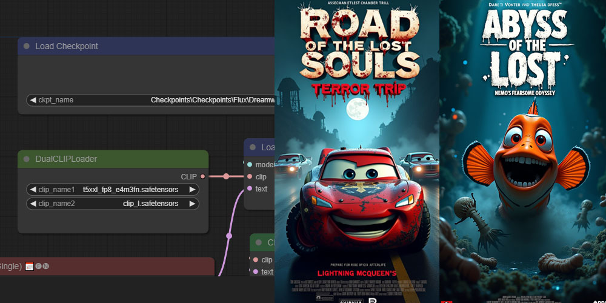Click the left arrow of clip_name2
This screenshot has height=303, width=606.
click(x=33, y=203)
